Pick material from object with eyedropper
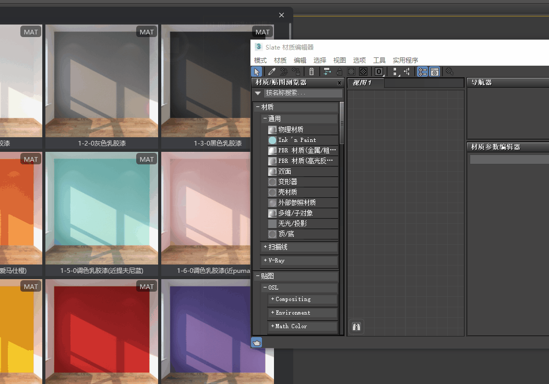549x384 pixels. point(271,71)
